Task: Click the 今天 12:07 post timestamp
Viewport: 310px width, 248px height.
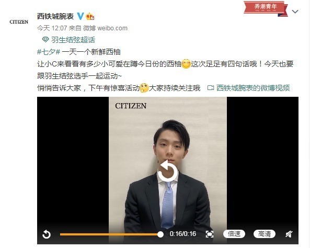Action: coord(52,28)
